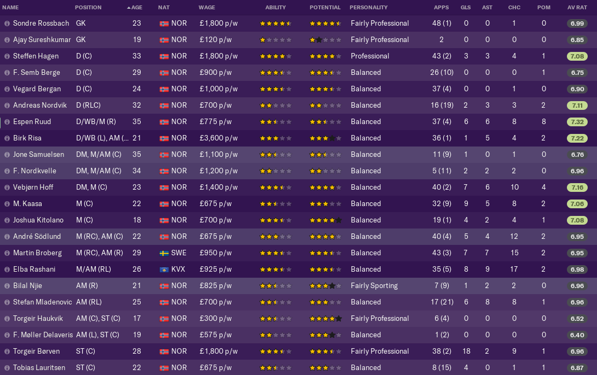The width and height of the screenshot is (597, 375).
Task: Open info icon for Joshua Kitolano
Action: pos(7,220)
